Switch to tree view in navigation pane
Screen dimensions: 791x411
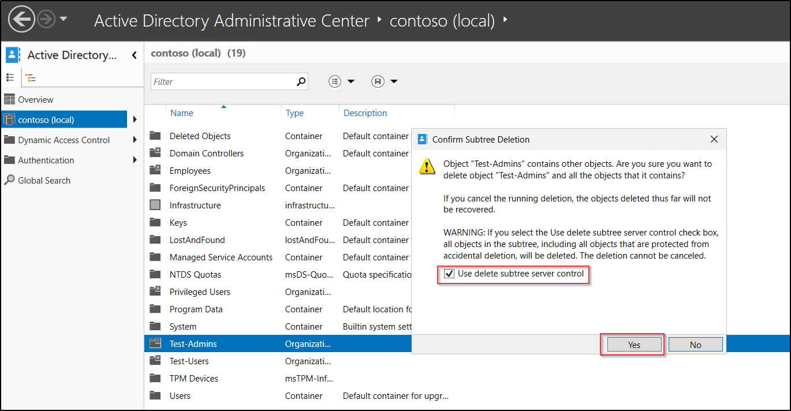point(30,77)
